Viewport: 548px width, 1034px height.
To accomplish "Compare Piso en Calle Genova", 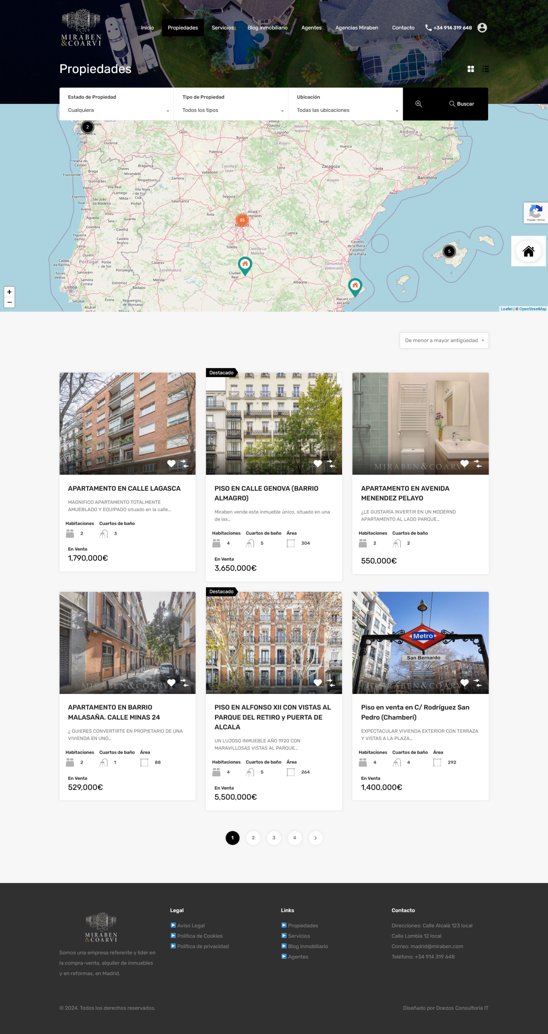I will 331,464.
